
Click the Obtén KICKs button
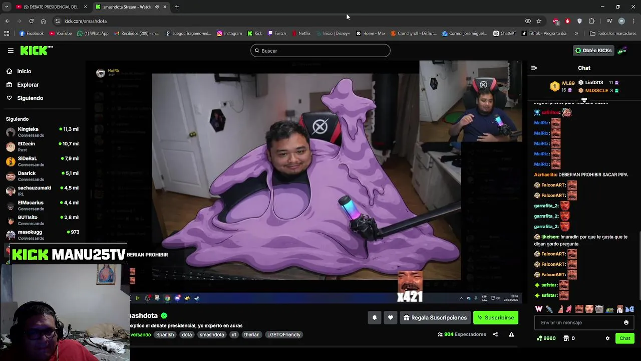coord(593,51)
